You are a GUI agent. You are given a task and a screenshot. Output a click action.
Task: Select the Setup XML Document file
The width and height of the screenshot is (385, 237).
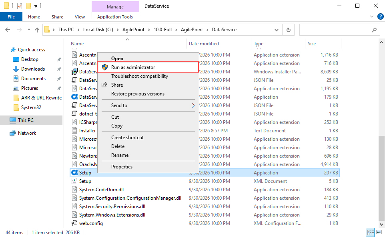tap(85, 181)
